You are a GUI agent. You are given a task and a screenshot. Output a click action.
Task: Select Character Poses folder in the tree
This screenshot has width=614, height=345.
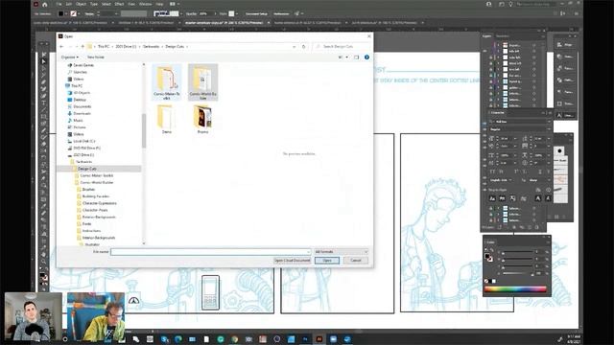coord(95,210)
